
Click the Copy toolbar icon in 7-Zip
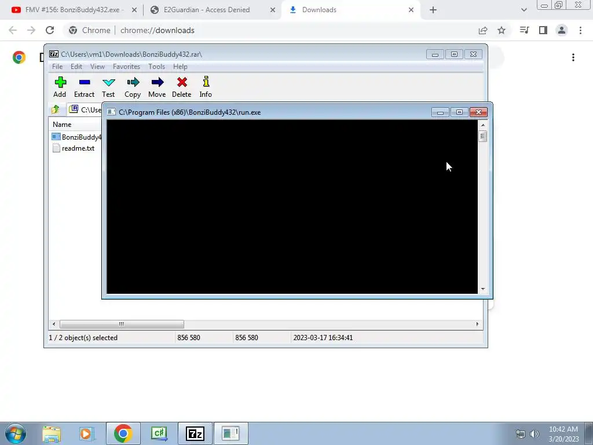click(133, 87)
